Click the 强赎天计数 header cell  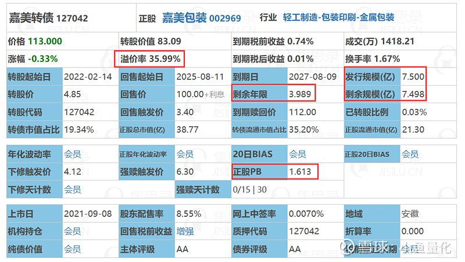pos(203,190)
